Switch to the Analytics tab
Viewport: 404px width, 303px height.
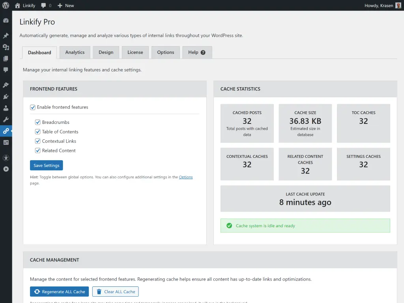75,52
